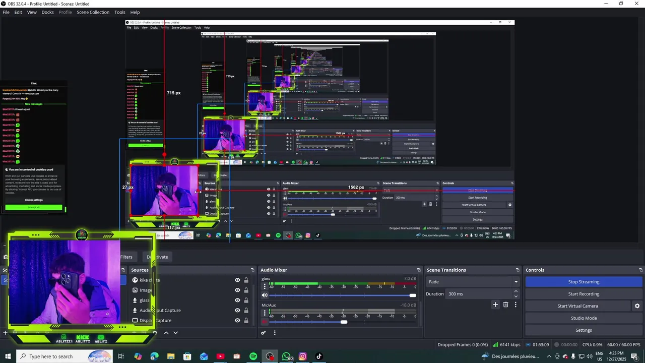Screen dimensions: 645x363
Task: Open the File menu
Action: 6,12
